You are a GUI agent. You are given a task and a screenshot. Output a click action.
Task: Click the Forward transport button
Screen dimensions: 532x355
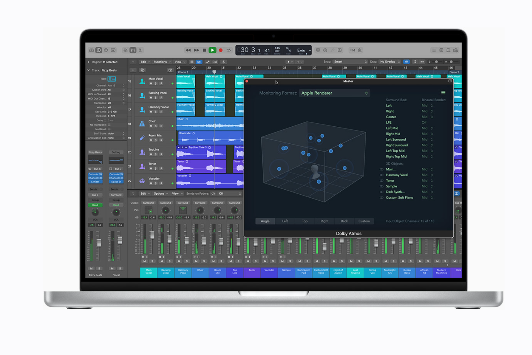click(x=196, y=50)
